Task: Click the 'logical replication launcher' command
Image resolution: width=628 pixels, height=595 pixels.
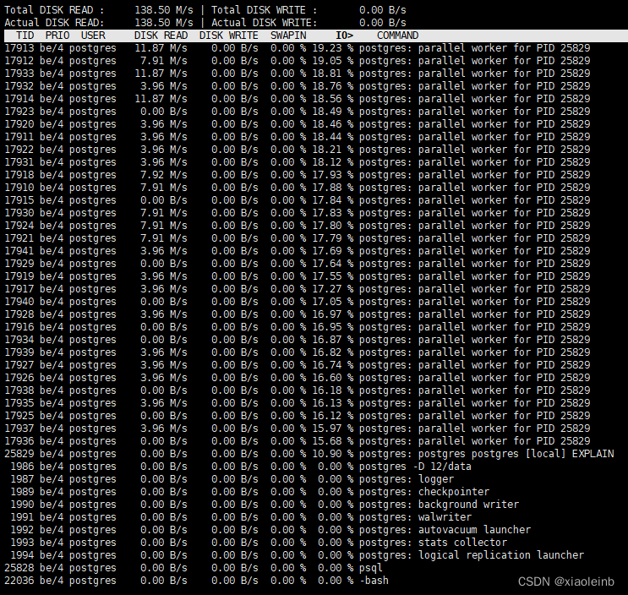Action: click(x=501, y=555)
